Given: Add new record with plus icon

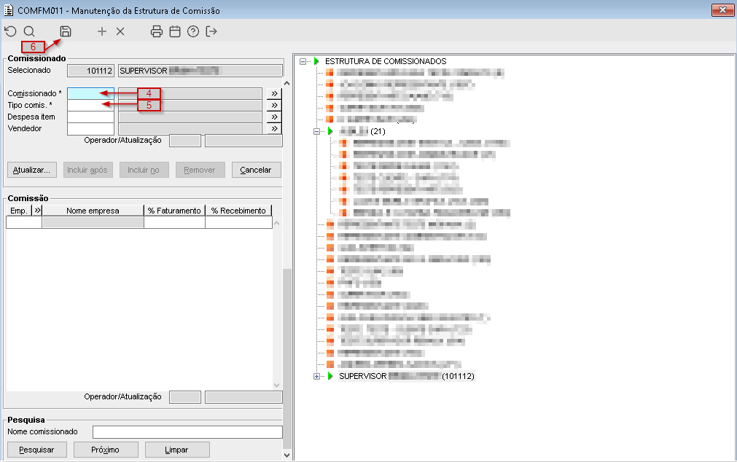Looking at the screenshot, I should 102,31.
